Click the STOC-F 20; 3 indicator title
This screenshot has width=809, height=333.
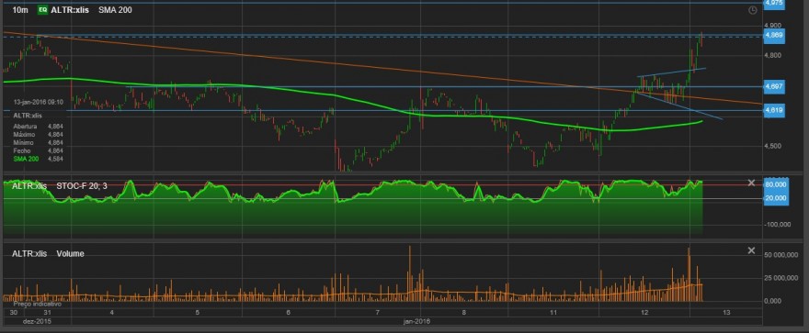point(82,186)
